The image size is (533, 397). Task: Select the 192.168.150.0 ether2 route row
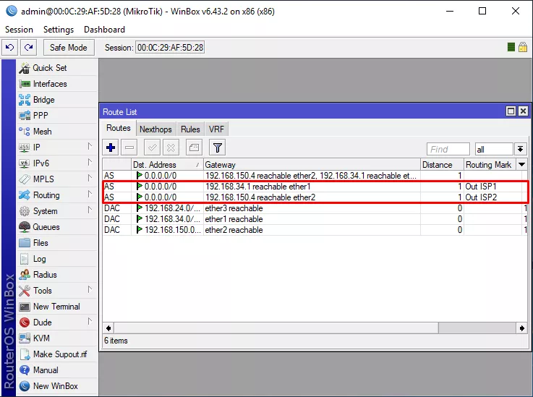click(x=315, y=230)
